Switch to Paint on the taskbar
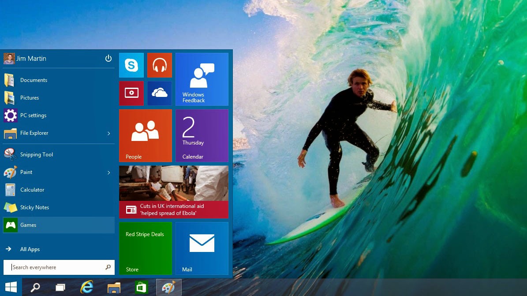The height and width of the screenshot is (296, 527). 169,287
